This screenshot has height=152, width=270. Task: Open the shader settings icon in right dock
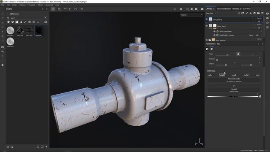point(267,18)
